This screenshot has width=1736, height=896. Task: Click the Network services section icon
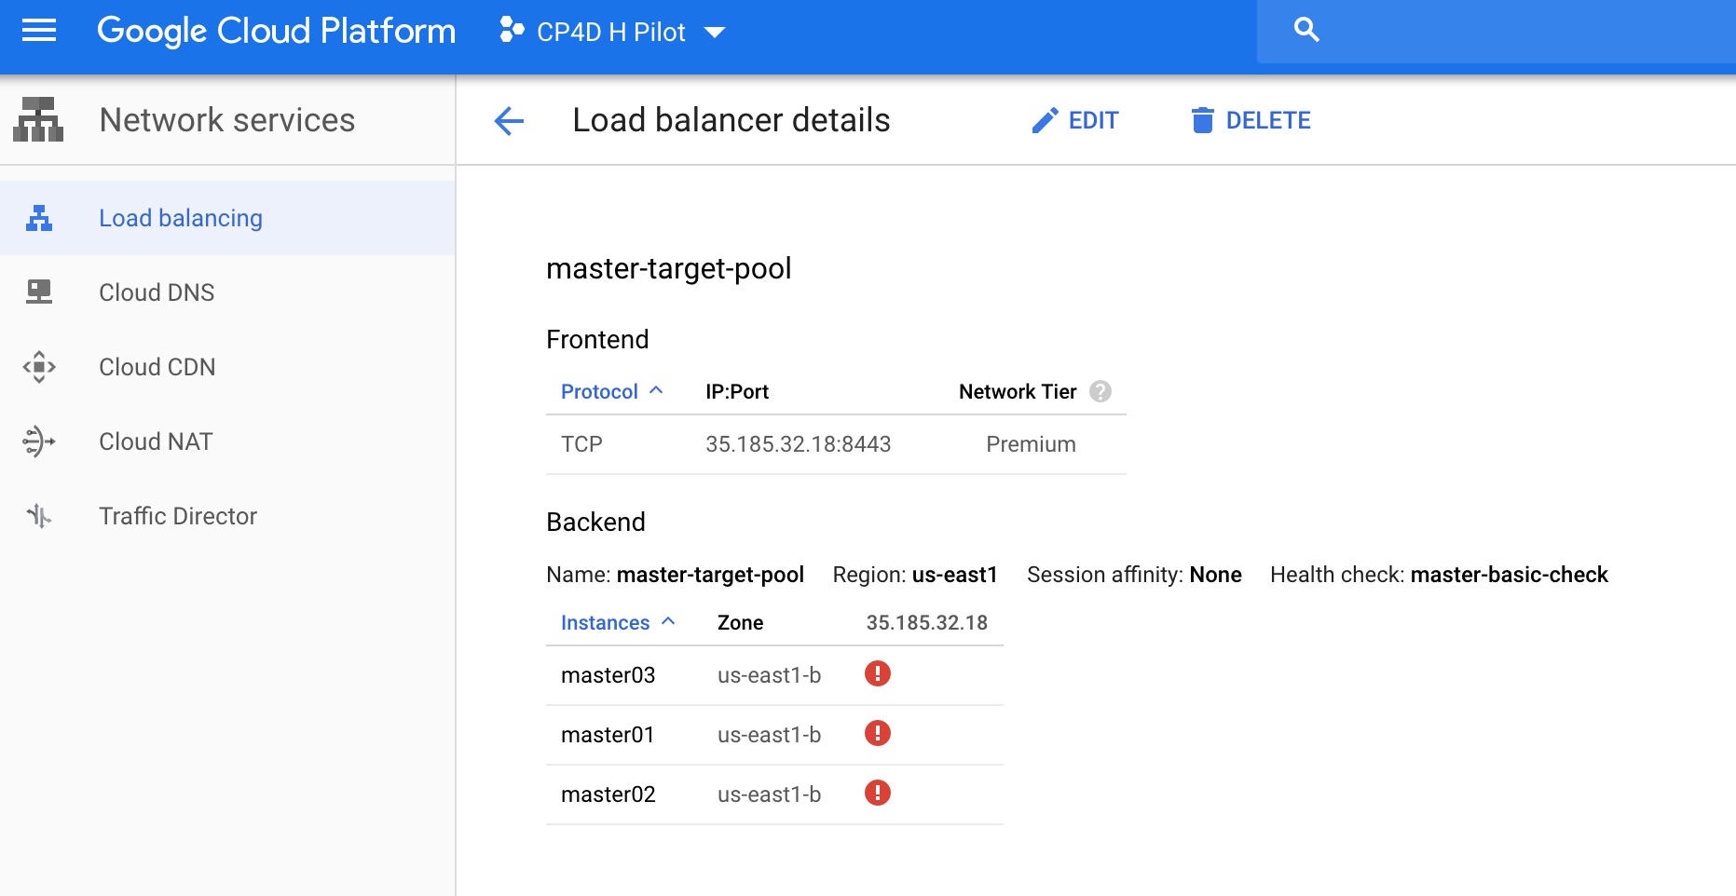(x=38, y=120)
